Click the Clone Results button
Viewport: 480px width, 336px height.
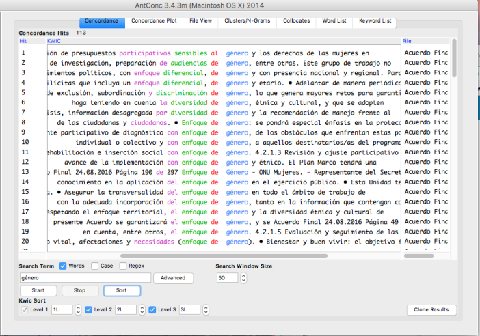point(431,310)
